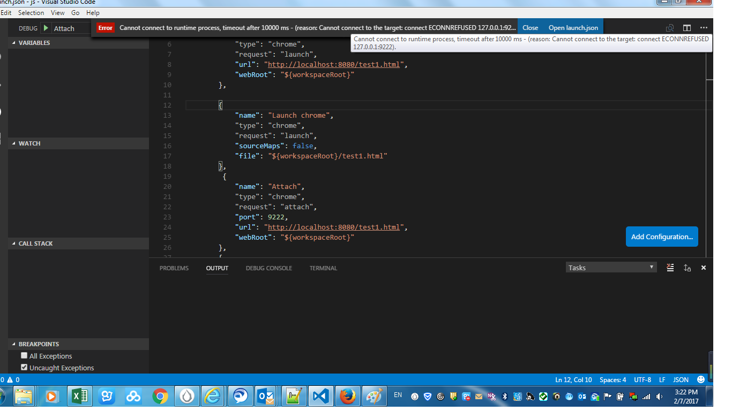Collapse the Breakpoints section
Viewport: 732px width, 411px height.
click(x=78, y=344)
